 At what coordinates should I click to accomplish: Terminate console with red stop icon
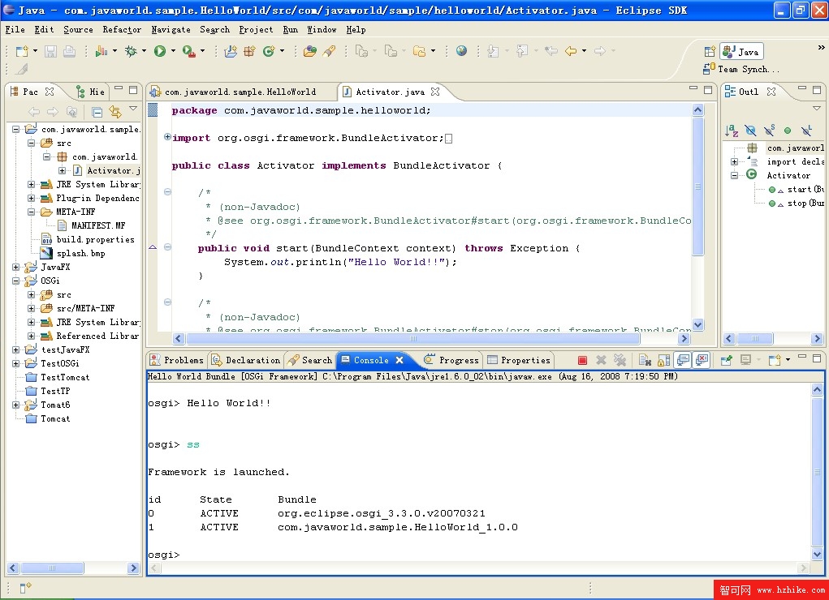point(583,360)
